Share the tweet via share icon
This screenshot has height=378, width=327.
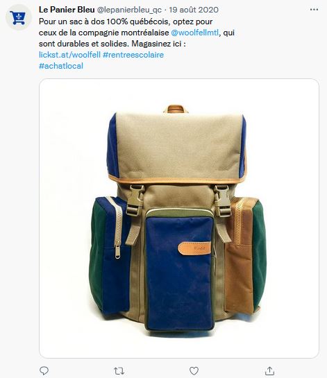269,370
